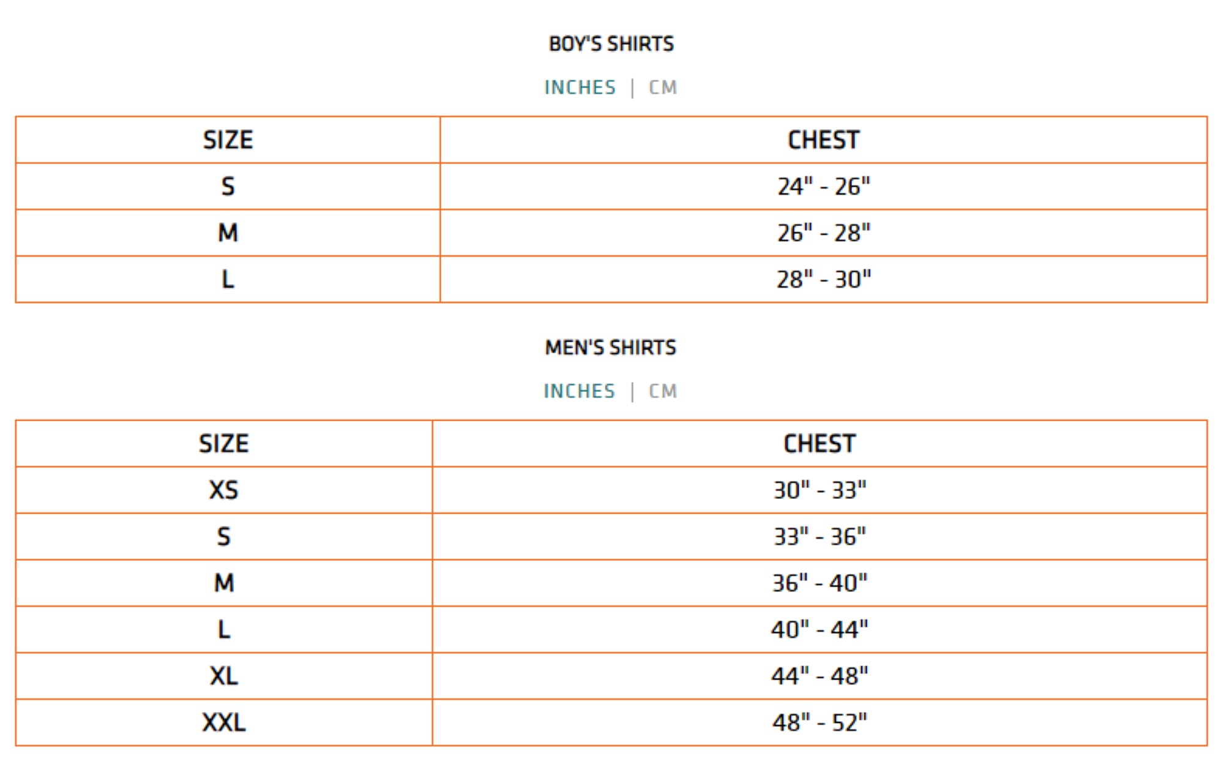This screenshot has width=1224, height=764.
Task: Click Men's CHEST column header
Action: pyautogui.click(x=819, y=444)
